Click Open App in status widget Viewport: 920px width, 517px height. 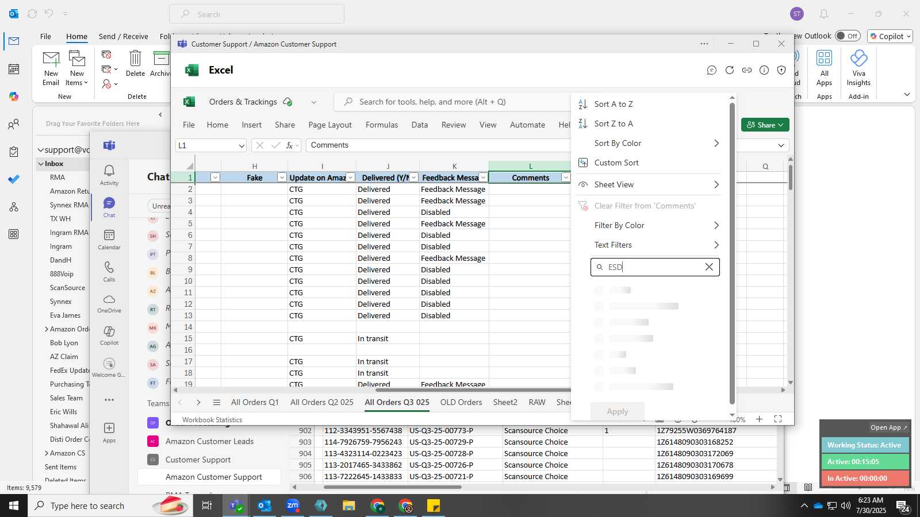888,427
